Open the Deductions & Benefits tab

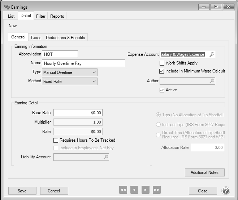[65, 37]
